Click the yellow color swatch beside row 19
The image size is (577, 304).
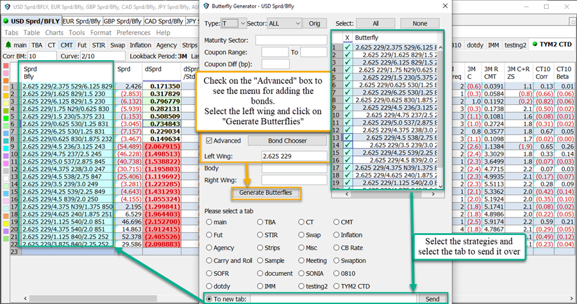(6, 223)
